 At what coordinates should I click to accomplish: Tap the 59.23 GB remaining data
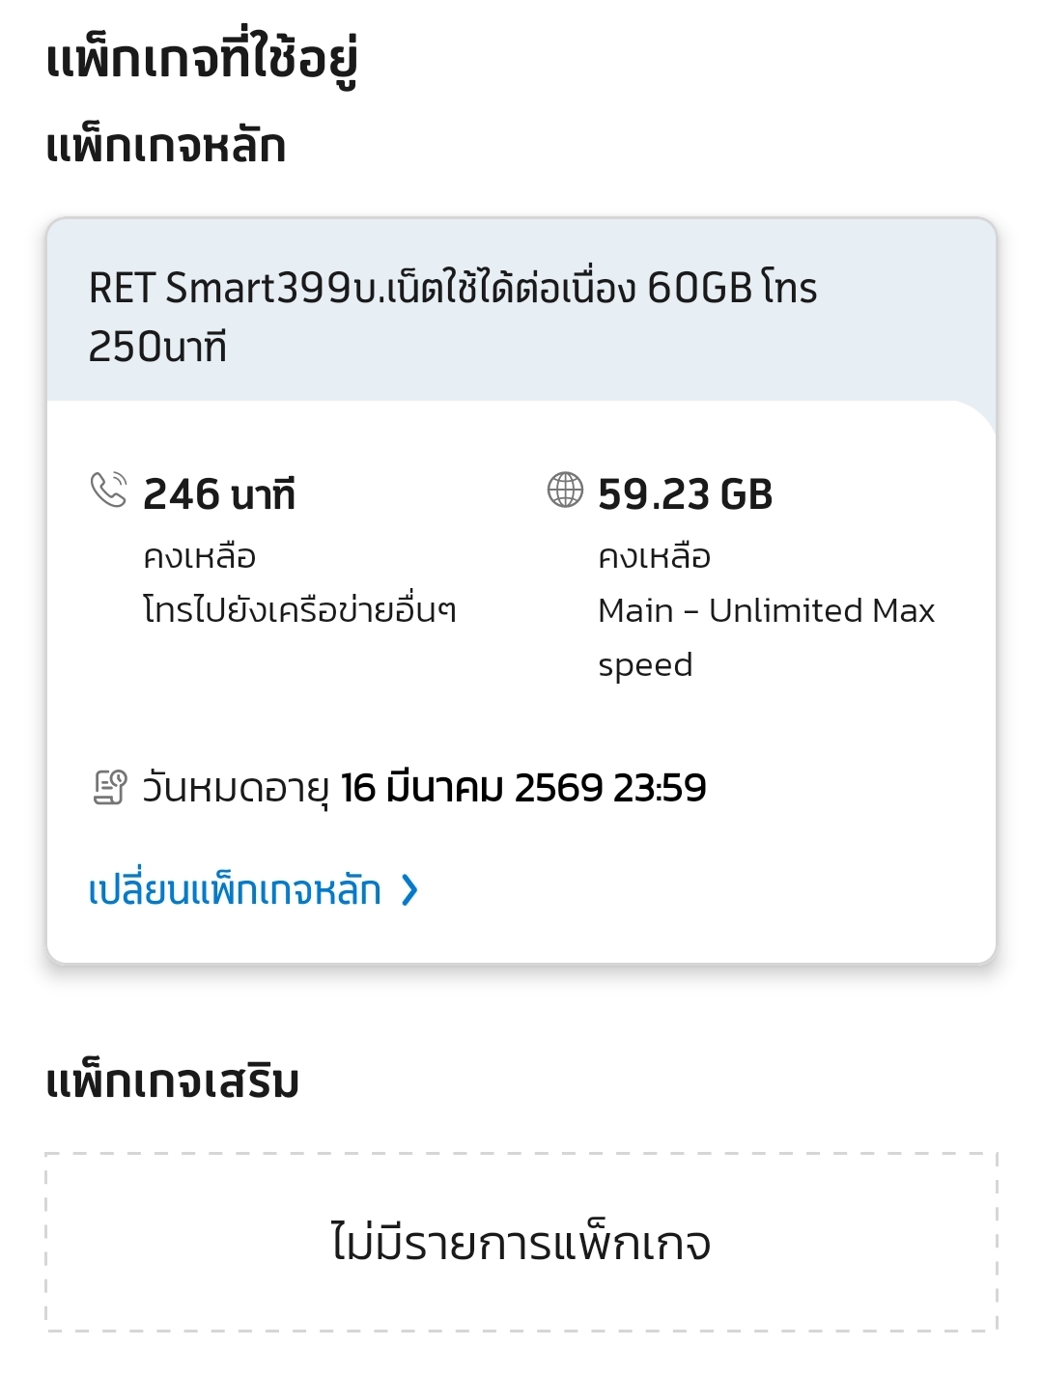685,494
